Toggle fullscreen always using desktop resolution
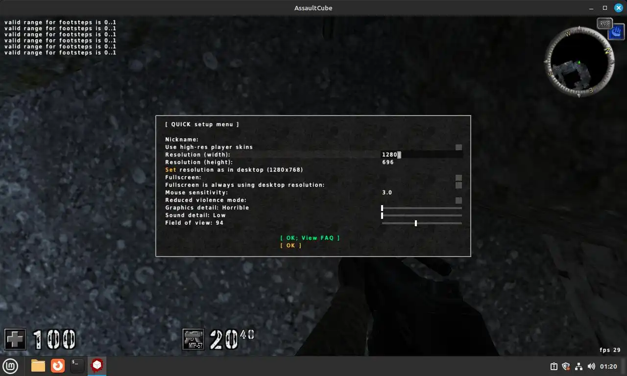The width and height of the screenshot is (627, 376). click(458, 185)
